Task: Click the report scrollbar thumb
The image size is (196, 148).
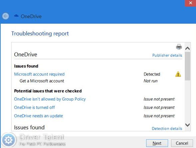Action: tap(187, 66)
